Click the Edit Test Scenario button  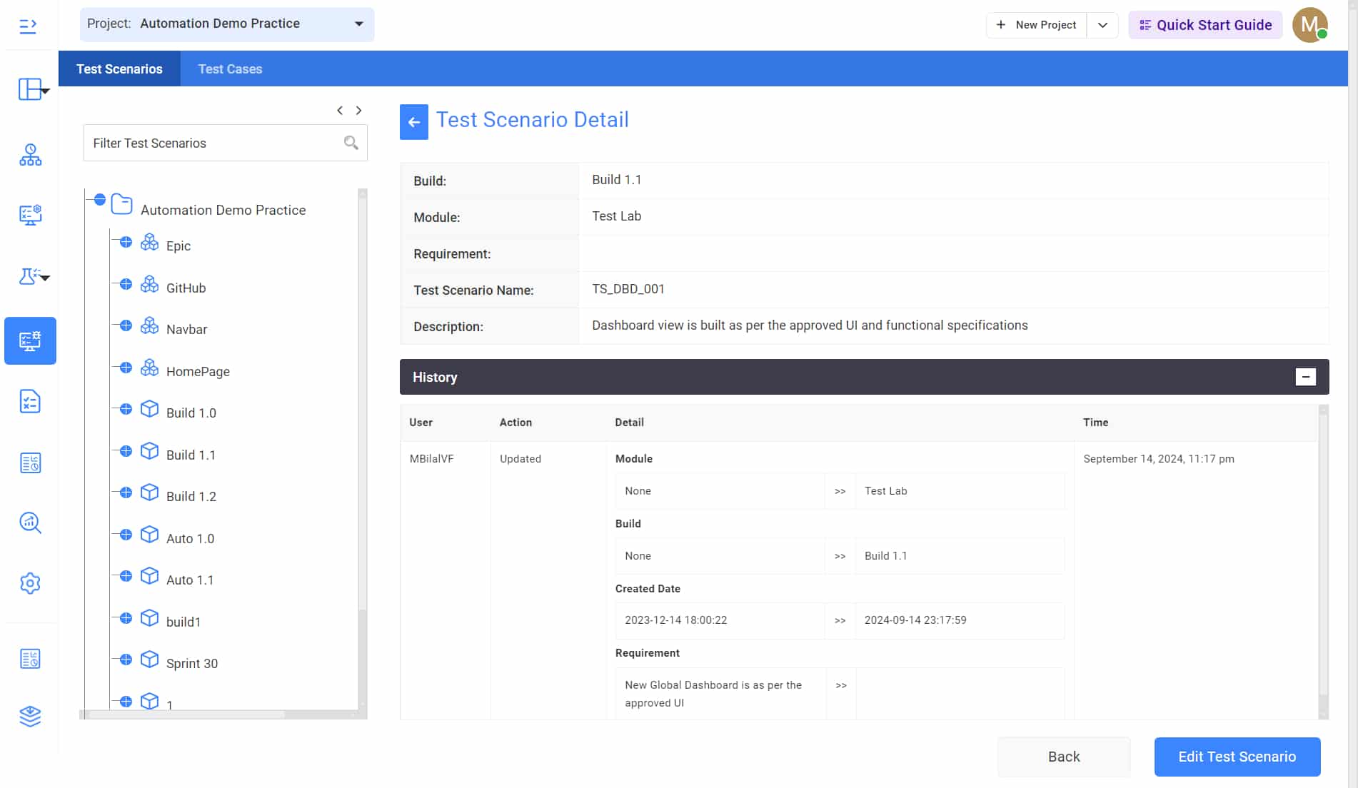point(1237,757)
